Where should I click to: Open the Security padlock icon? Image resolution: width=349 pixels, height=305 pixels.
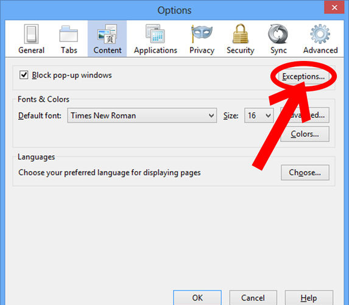coord(241,33)
